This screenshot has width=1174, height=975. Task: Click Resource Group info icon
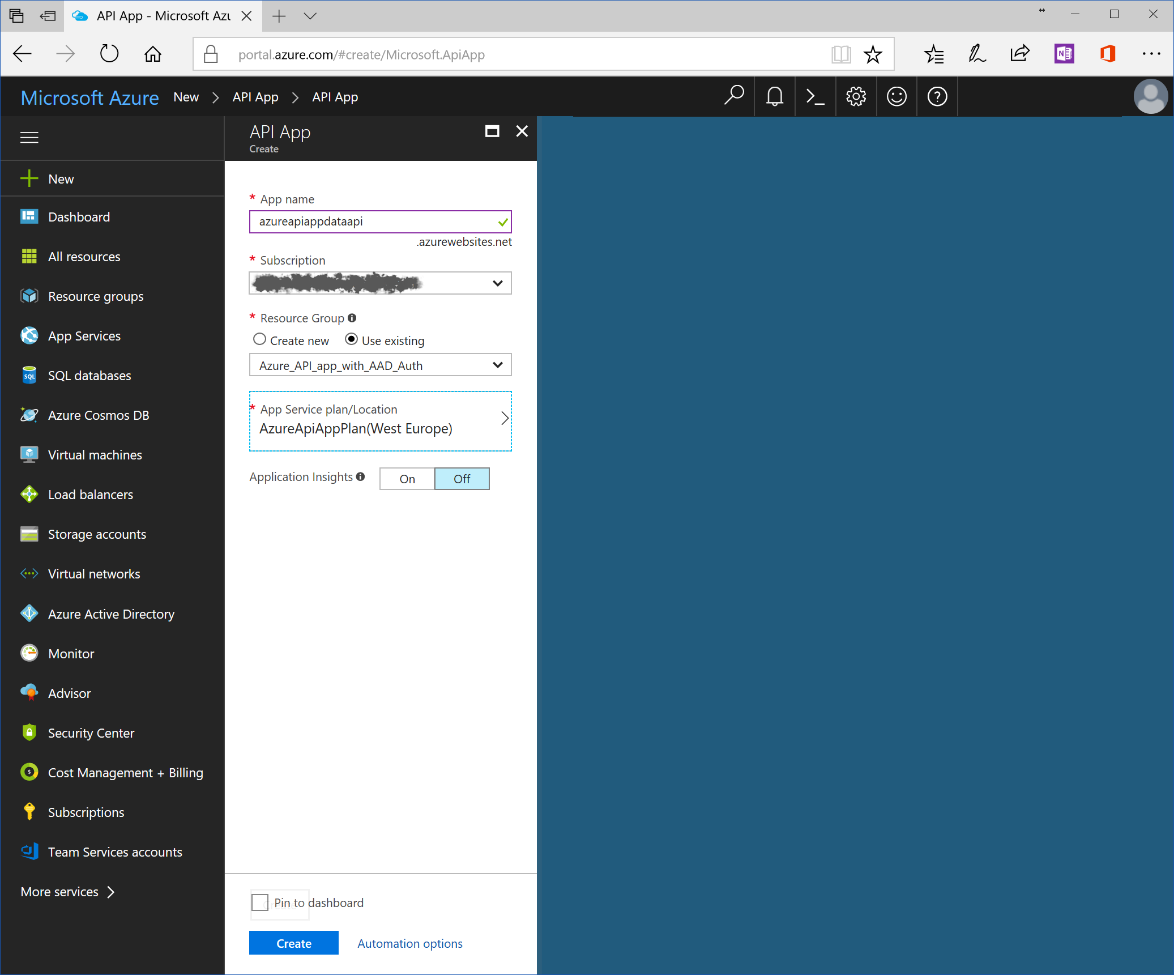click(352, 318)
